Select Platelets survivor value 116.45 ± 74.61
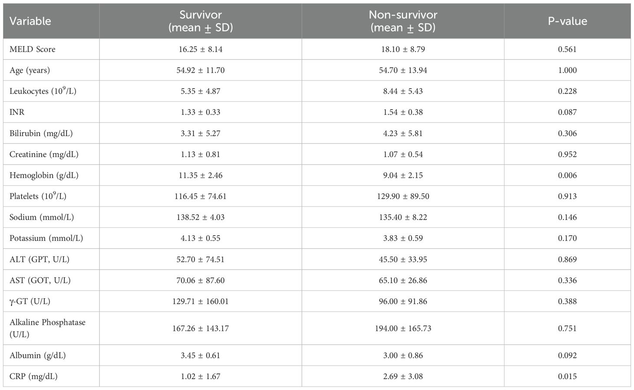The height and width of the screenshot is (390, 634). click(x=200, y=196)
